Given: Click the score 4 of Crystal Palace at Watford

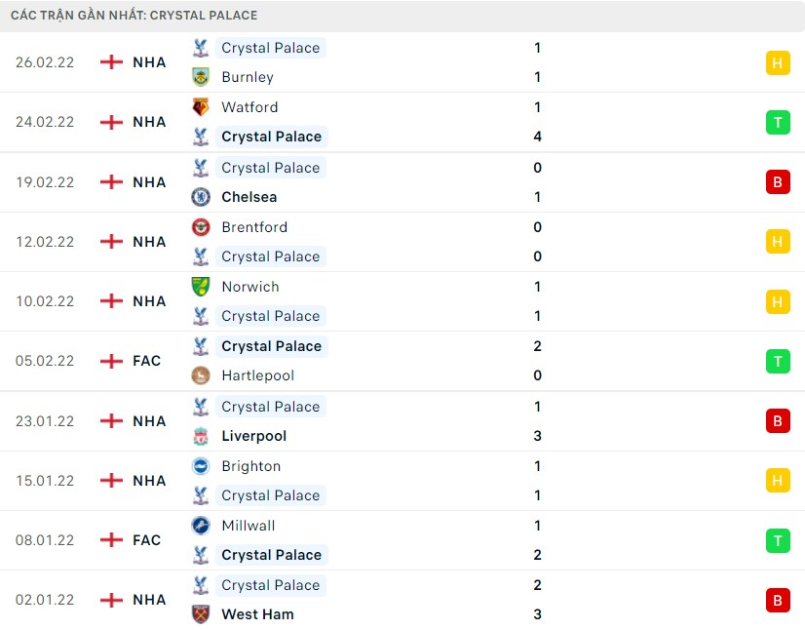Looking at the screenshot, I should click(x=537, y=137).
